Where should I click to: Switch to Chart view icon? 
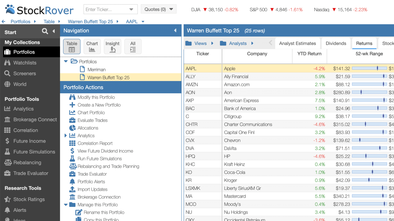pyautogui.click(x=92, y=47)
